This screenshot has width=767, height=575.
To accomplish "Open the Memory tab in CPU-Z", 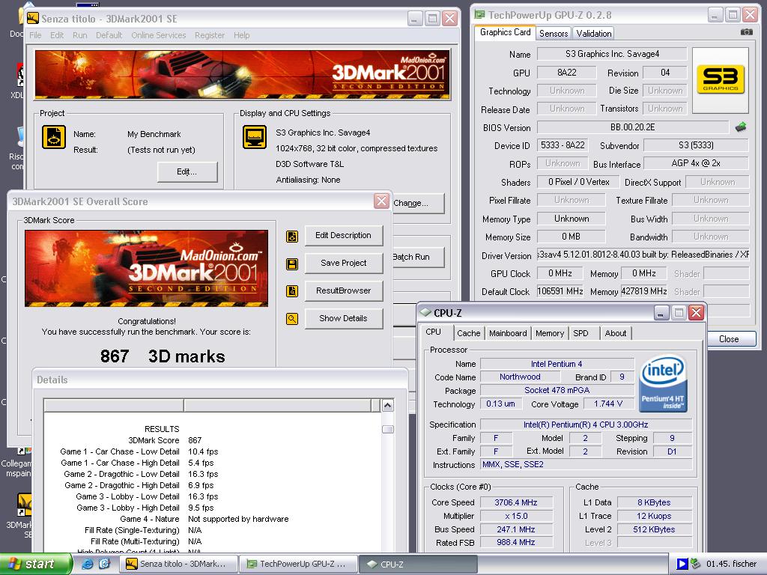I will tap(550, 333).
